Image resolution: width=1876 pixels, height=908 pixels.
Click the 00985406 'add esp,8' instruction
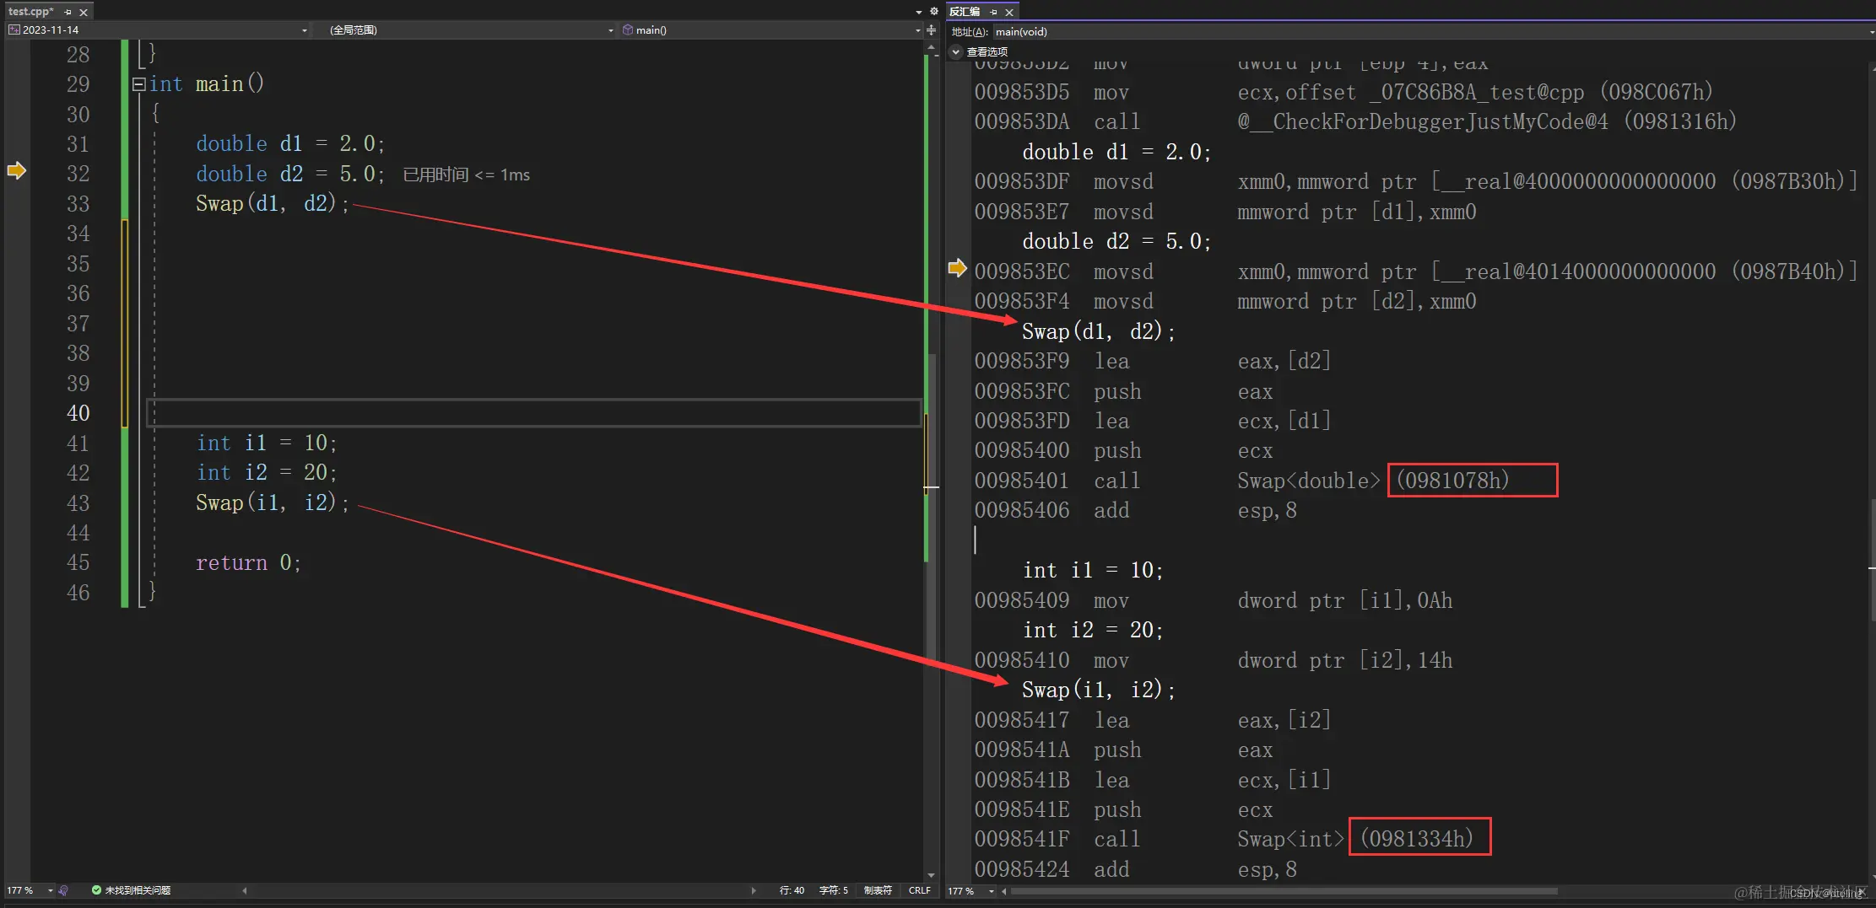coord(1136,511)
